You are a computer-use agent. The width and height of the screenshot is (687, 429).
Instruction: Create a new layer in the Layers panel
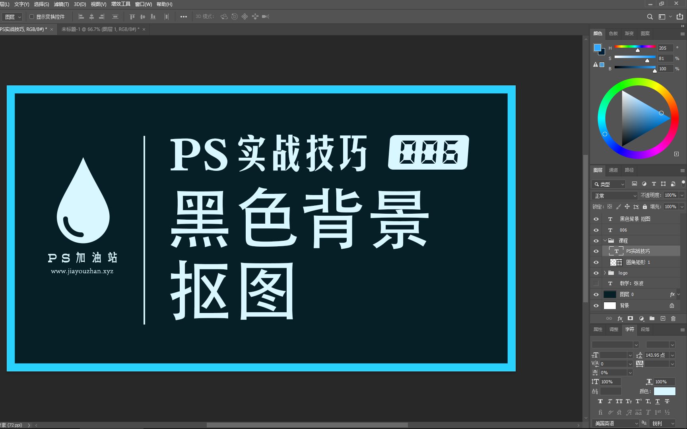click(662, 318)
